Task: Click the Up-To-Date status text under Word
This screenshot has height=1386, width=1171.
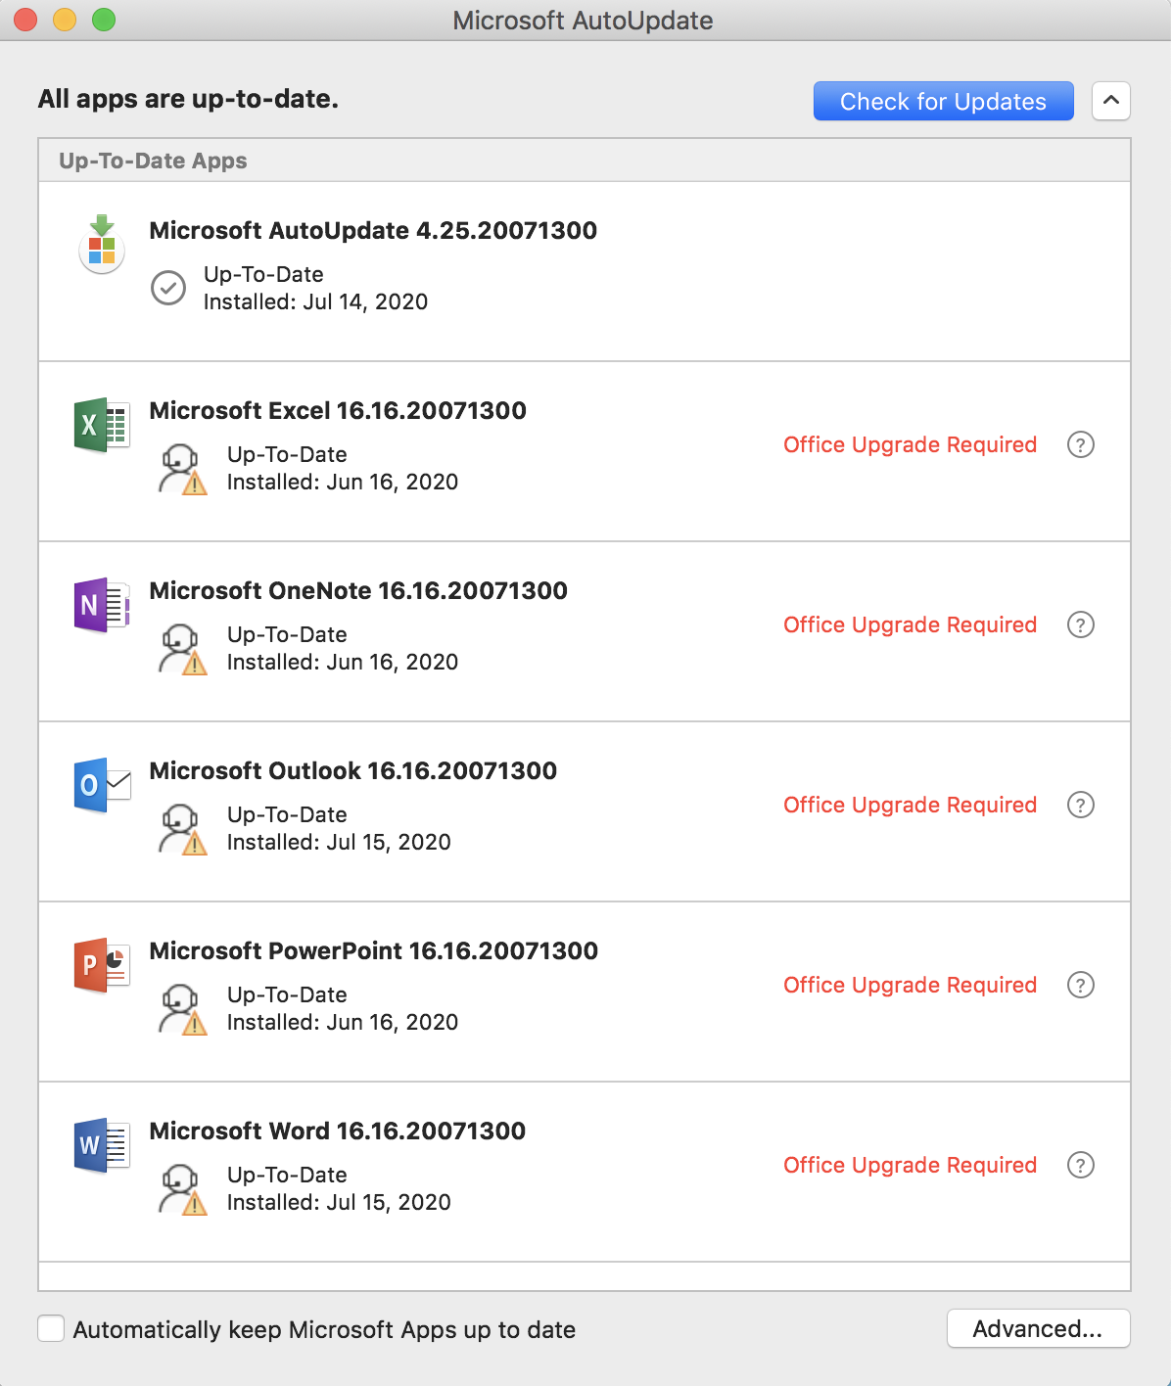Action: tap(287, 1175)
